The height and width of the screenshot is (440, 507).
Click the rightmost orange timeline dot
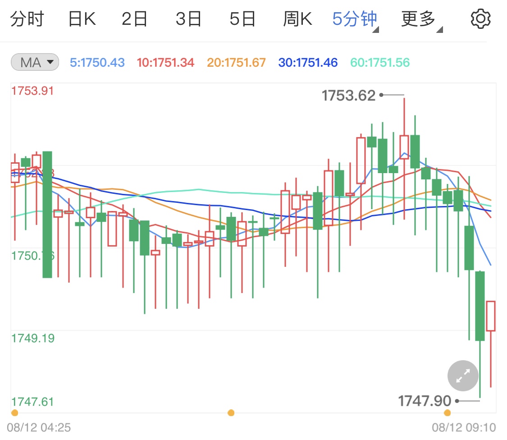point(447,413)
